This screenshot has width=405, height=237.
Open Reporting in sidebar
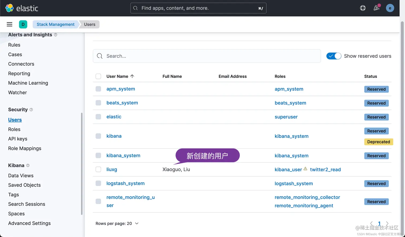[x=19, y=73]
